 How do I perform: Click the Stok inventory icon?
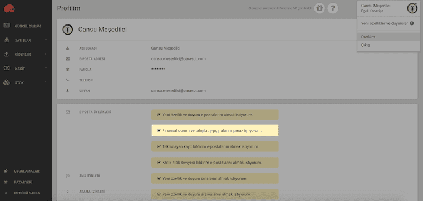[x=7, y=82]
